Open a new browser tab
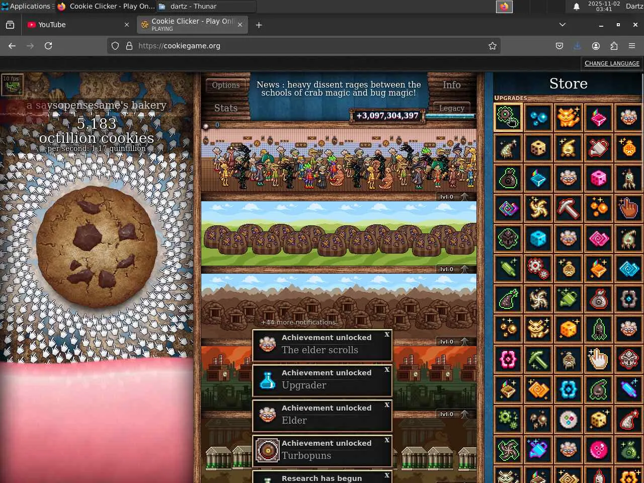 259,25
